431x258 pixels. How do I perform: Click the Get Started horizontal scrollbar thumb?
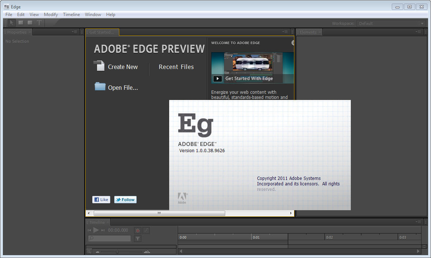(159, 213)
